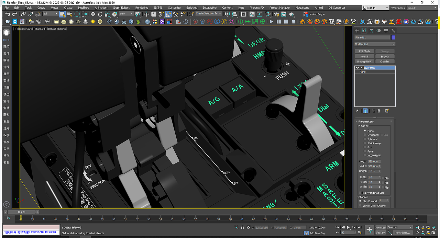Select the Spherical mapping option
Viewport: 440px width, 238px height.
click(x=365, y=139)
